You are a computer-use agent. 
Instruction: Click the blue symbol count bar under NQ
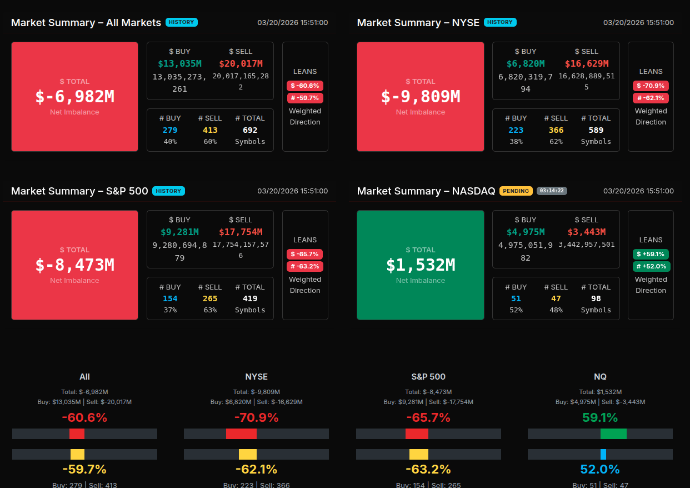tap(603, 454)
